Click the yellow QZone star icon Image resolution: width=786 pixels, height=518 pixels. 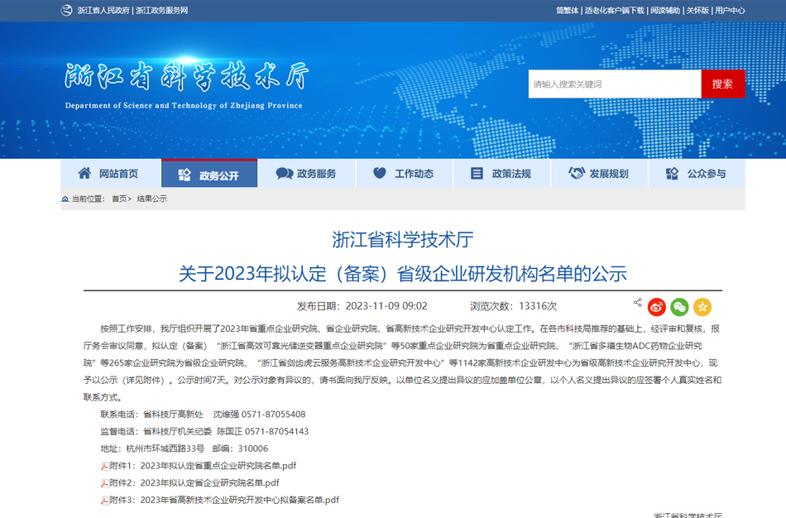702,307
